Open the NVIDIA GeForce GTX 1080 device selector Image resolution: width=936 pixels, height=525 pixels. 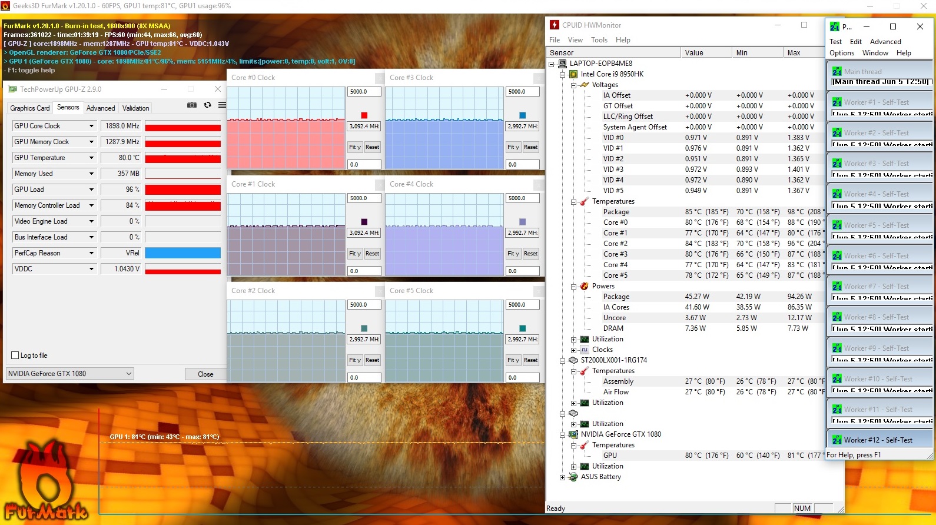tap(70, 374)
